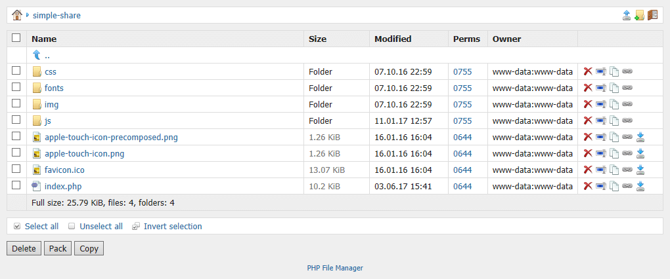Toggle the header select-all checkbox

tap(16, 38)
